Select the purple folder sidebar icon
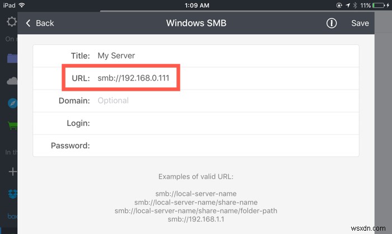Image resolution: width=392 pixels, height=234 pixels. click(x=12, y=58)
